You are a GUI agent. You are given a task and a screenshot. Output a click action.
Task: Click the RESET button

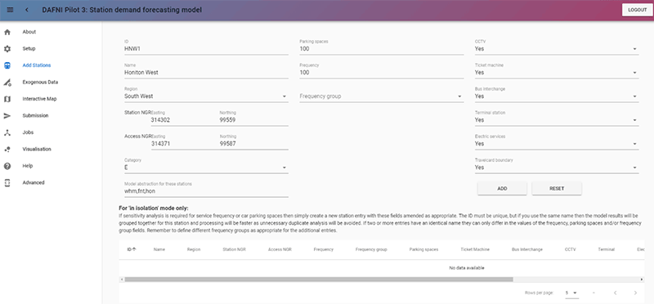point(557,189)
